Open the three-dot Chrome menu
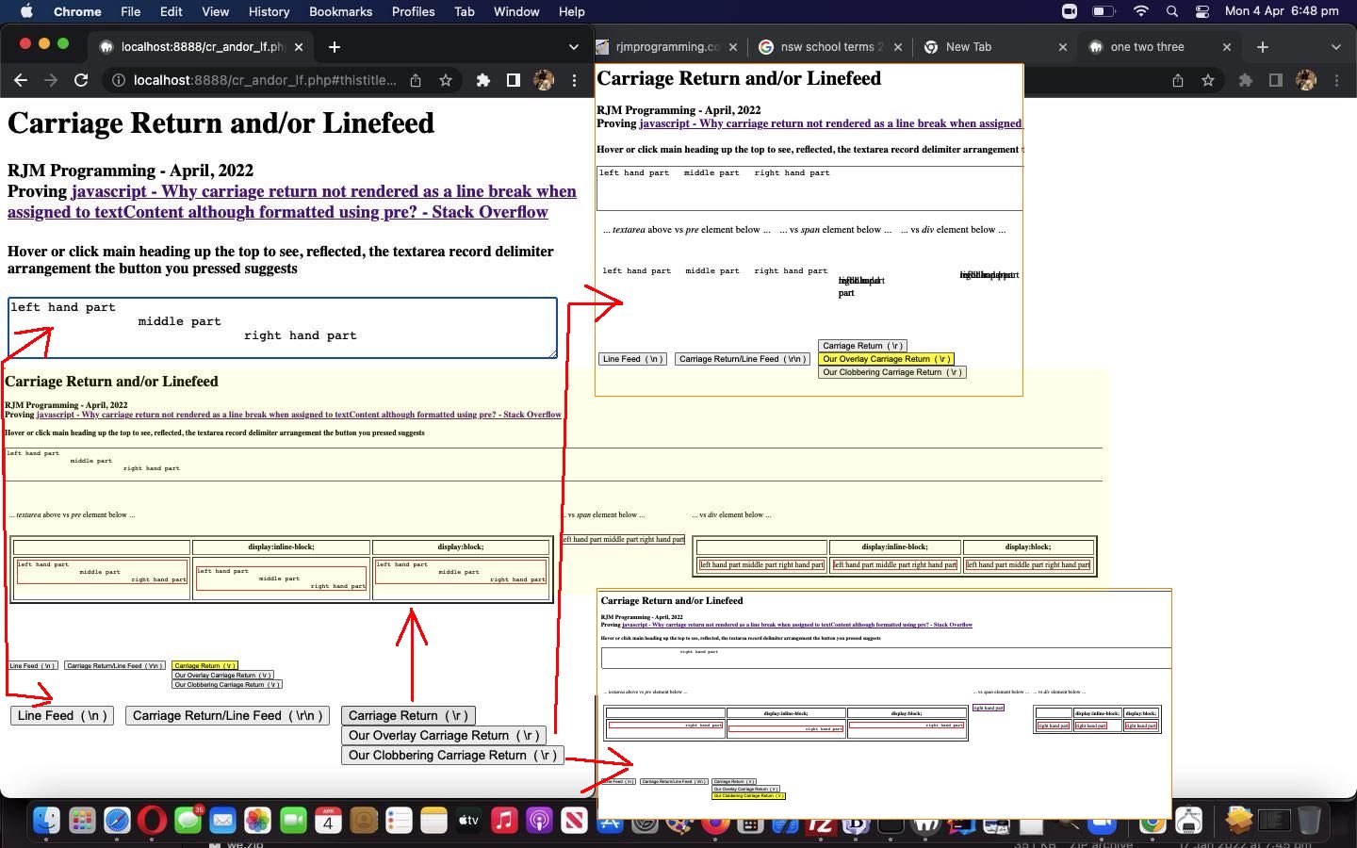This screenshot has width=1357, height=848. click(575, 80)
